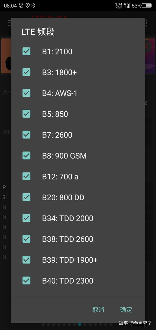The height and width of the screenshot is (330, 156).
Task: Tap the alarm clock status icon
Action: (21, 6)
